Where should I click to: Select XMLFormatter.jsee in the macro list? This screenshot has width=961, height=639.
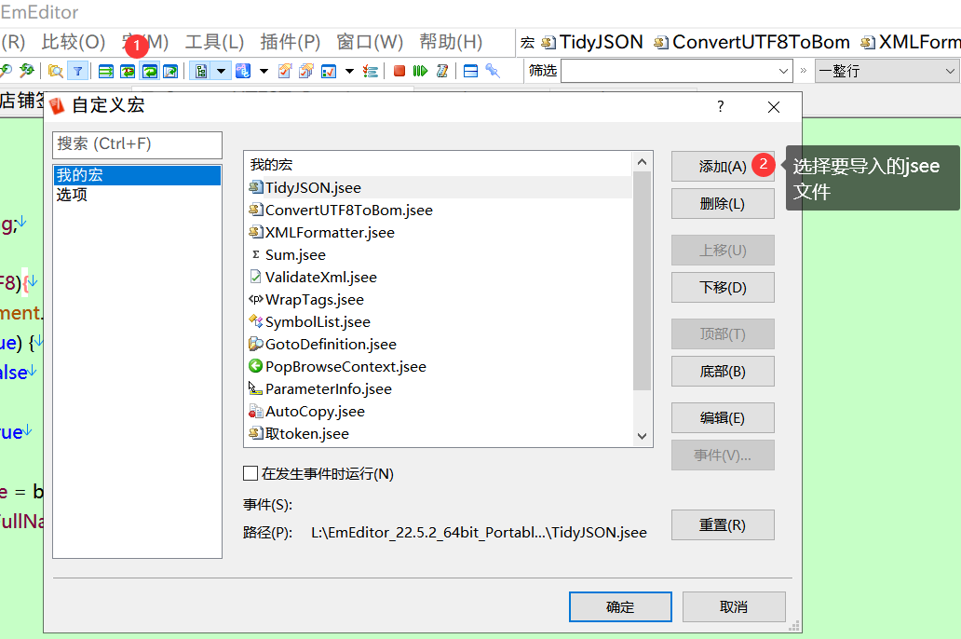coord(440,233)
